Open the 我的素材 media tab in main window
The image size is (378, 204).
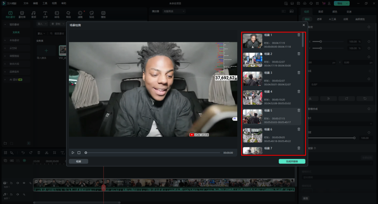tap(10, 14)
